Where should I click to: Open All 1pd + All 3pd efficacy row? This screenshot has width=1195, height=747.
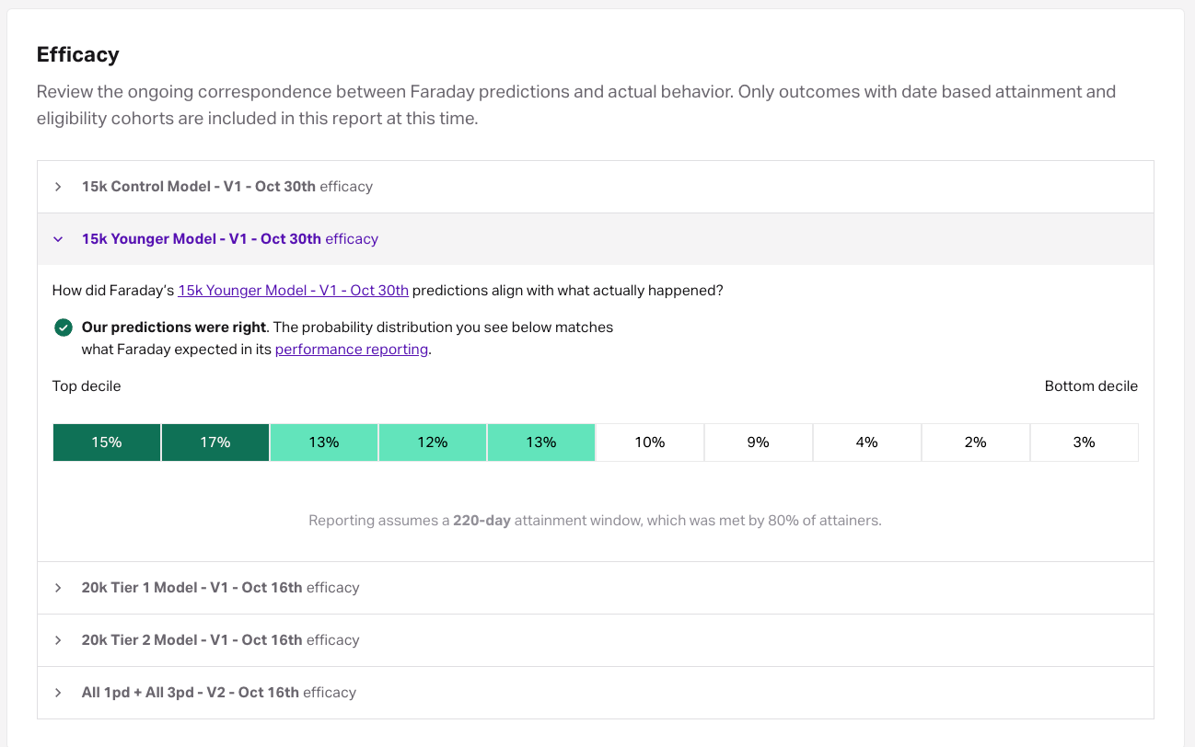218,693
